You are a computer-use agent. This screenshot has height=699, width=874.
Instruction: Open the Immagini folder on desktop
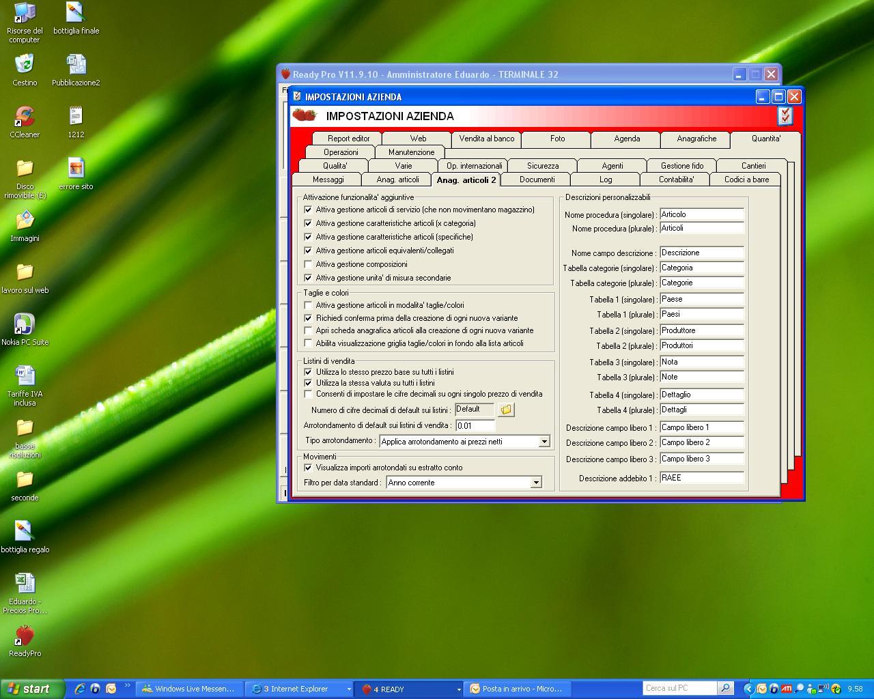25,221
